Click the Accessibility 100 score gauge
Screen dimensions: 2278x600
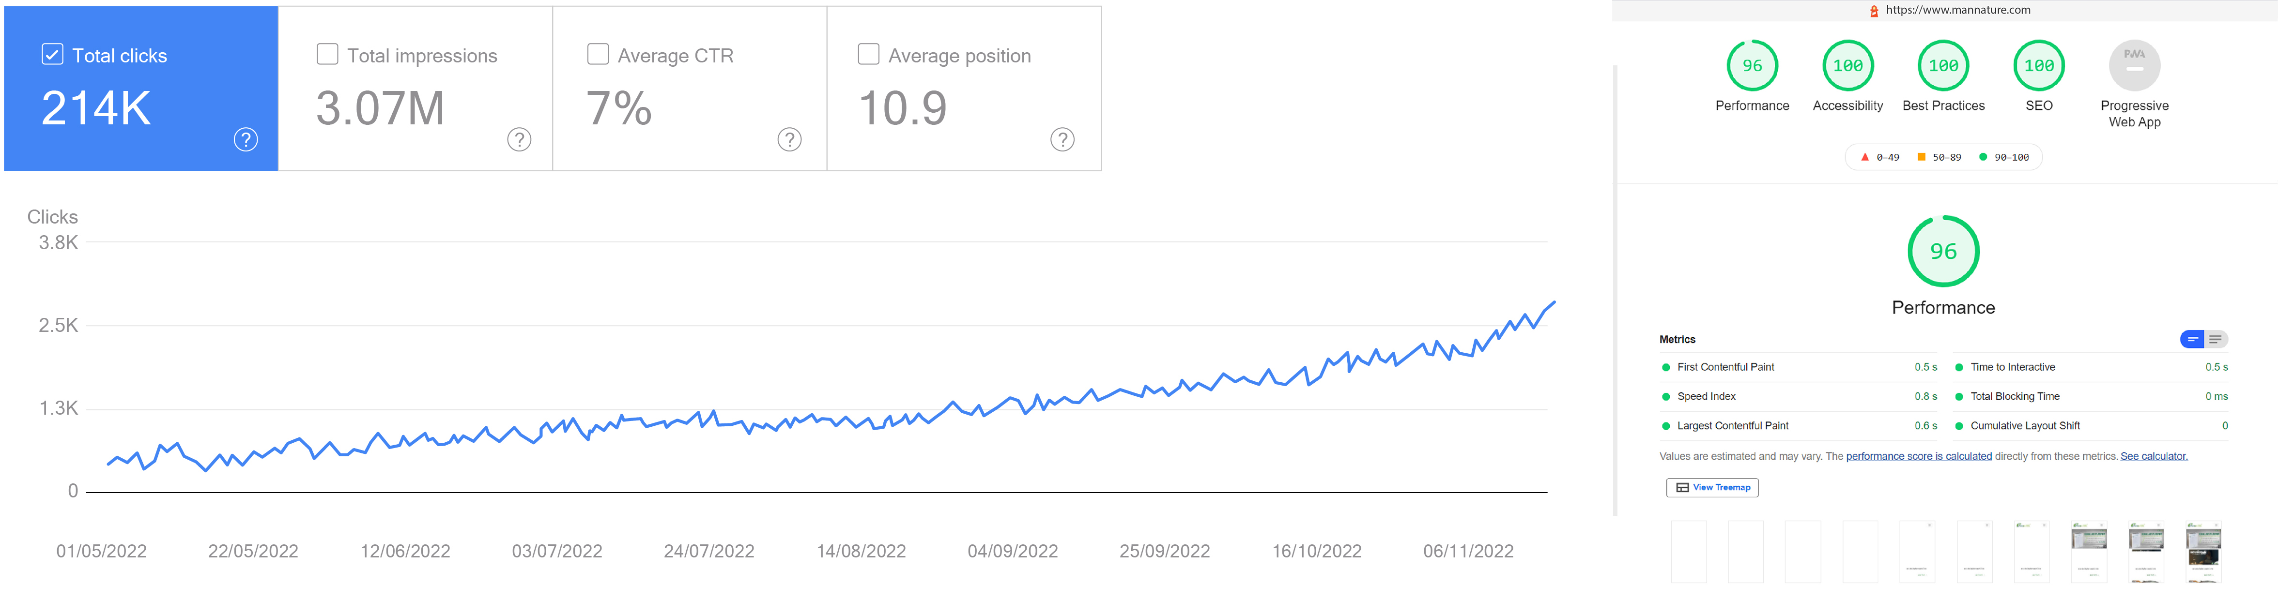coord(1847,65)
